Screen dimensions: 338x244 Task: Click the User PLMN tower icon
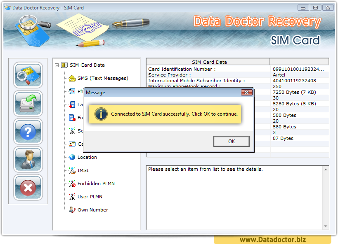click(x=72, y=197)
